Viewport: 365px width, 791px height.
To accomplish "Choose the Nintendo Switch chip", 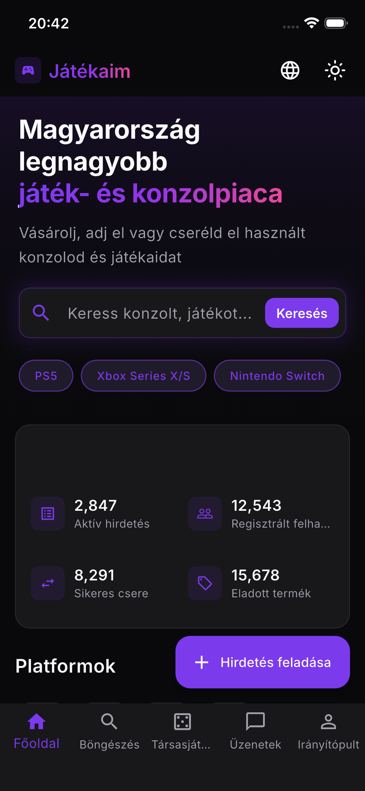I will click(277, 376).
